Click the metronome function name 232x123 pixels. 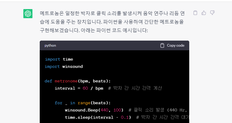[66, 81]
